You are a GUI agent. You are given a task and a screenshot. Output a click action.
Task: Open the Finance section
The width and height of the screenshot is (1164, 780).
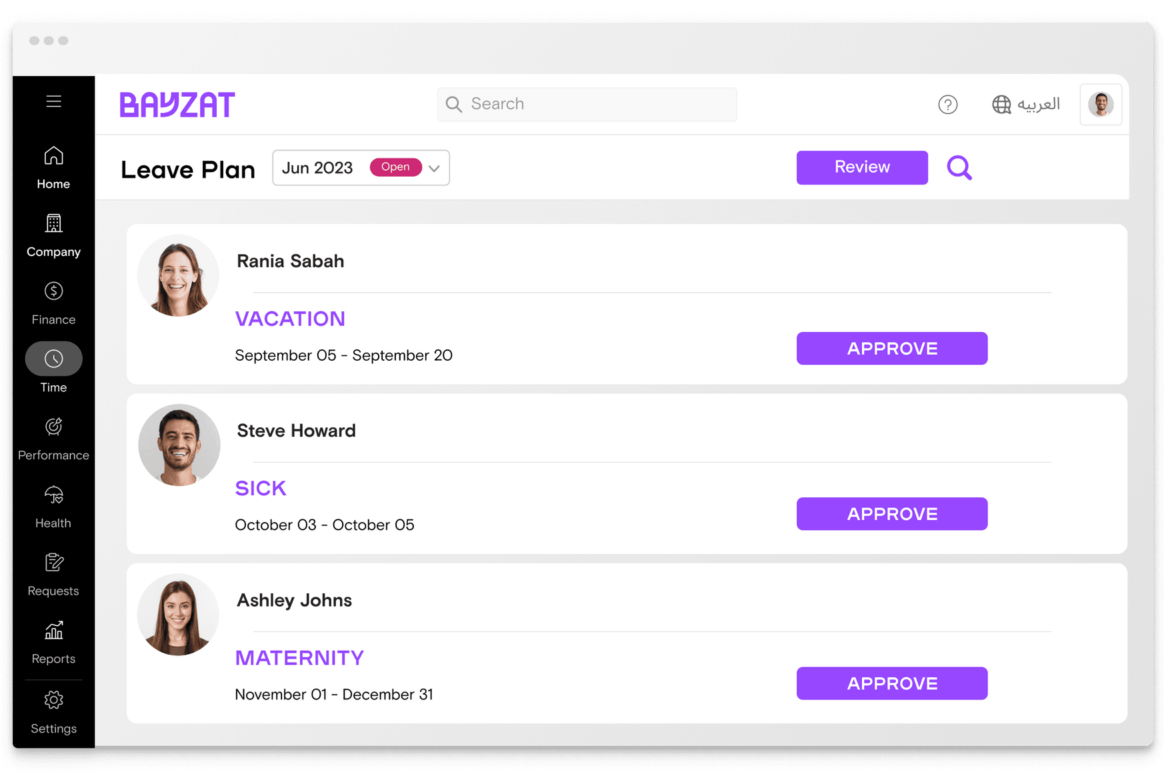(x=53, y=292)
